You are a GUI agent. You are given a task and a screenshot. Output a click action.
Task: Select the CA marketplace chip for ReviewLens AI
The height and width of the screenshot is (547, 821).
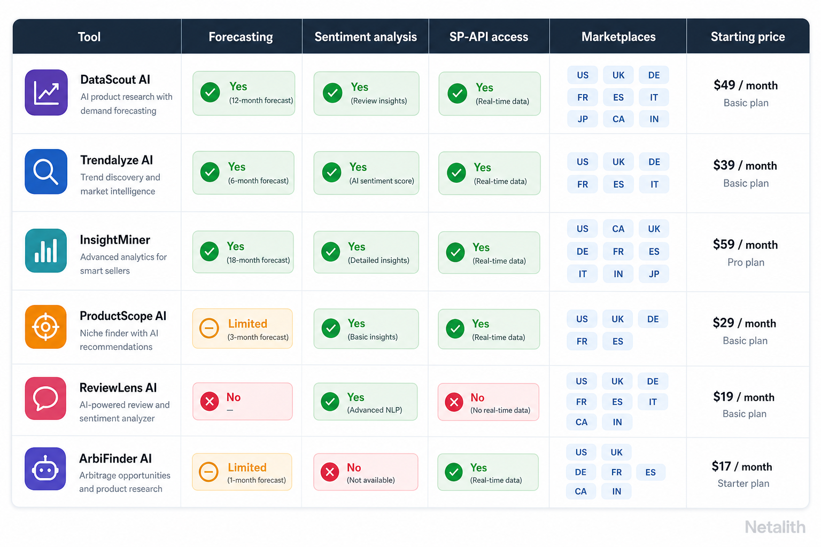(582, 422)
